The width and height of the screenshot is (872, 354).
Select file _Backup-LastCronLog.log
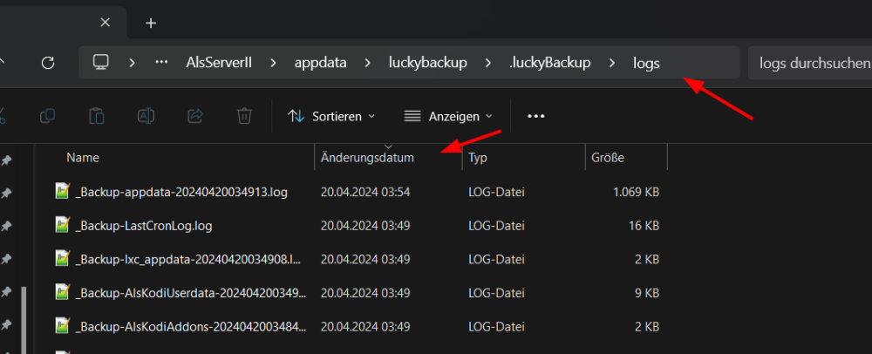click(x=144, y=226)
